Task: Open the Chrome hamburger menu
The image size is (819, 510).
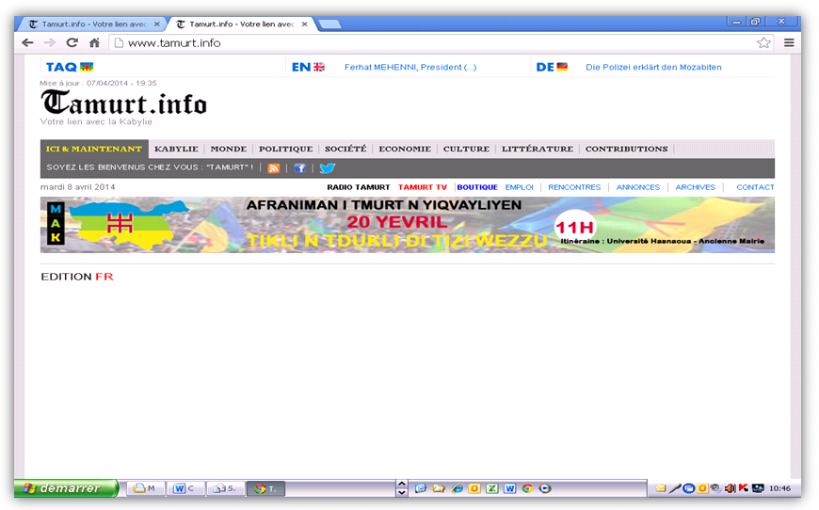Action: 789,42
